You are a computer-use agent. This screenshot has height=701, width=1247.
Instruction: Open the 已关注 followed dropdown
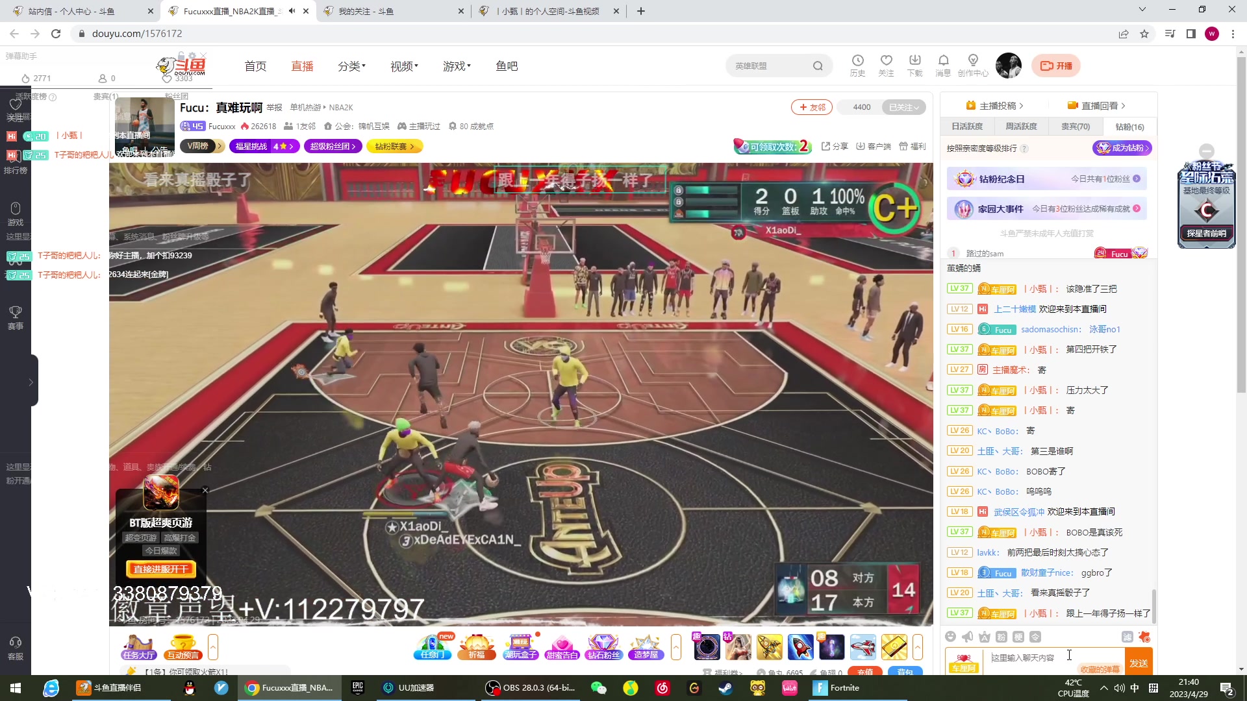903,107
